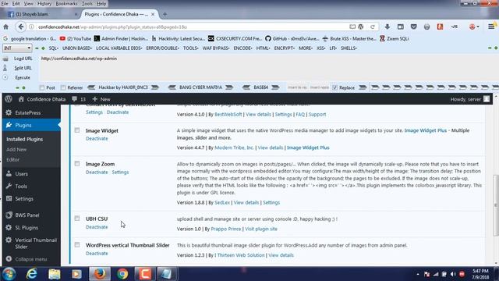Open the Prappo Prince author link
Image resolution: width=499 pixels, height=281 pixels.
point(225,229)
